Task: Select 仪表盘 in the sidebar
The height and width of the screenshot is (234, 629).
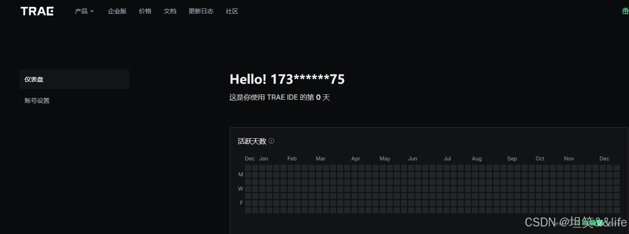Action: pos(74,79)
